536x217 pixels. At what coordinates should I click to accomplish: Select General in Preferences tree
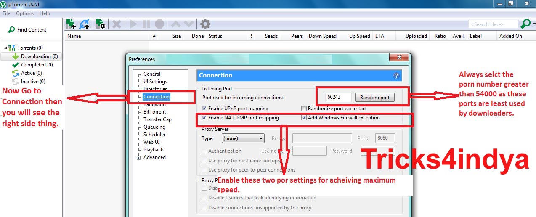pyautogui.click(x=152, y=74)
